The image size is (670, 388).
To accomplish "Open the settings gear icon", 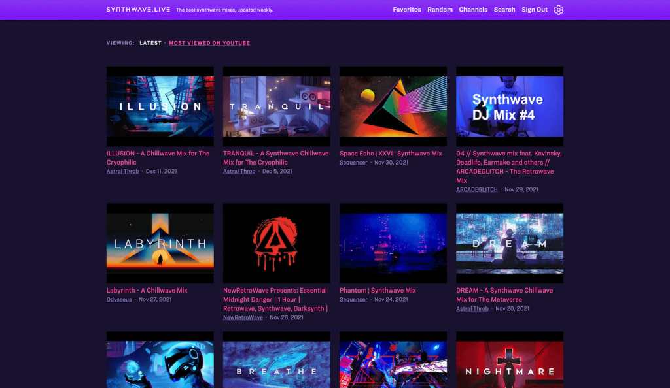I will (x=559, y=10).
